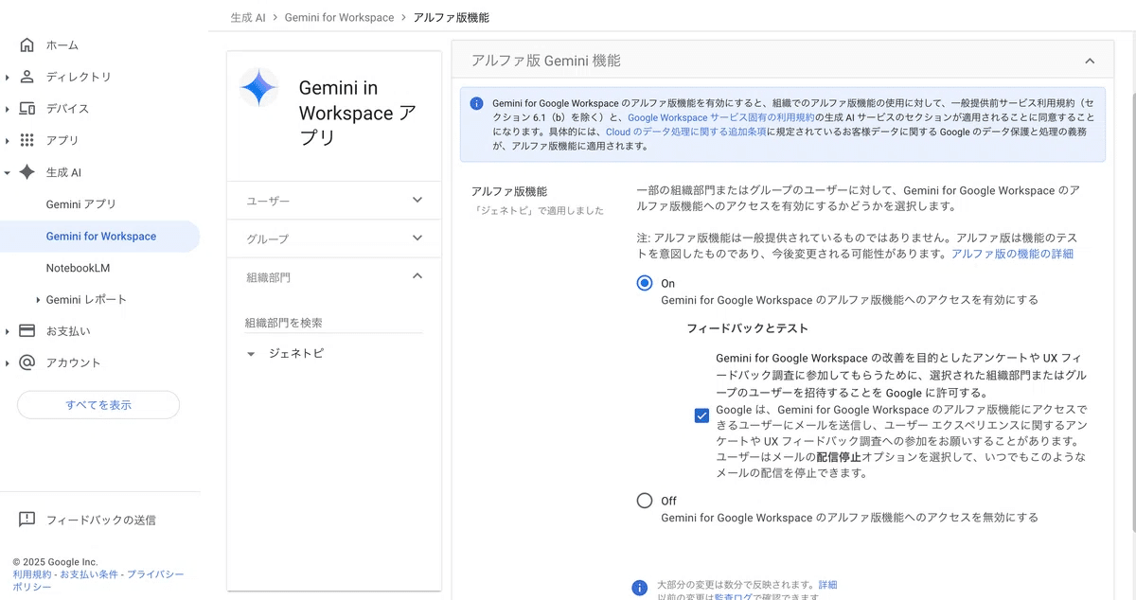
Task: Click the Home house icon in sidebar
Action: coord(27,45)
